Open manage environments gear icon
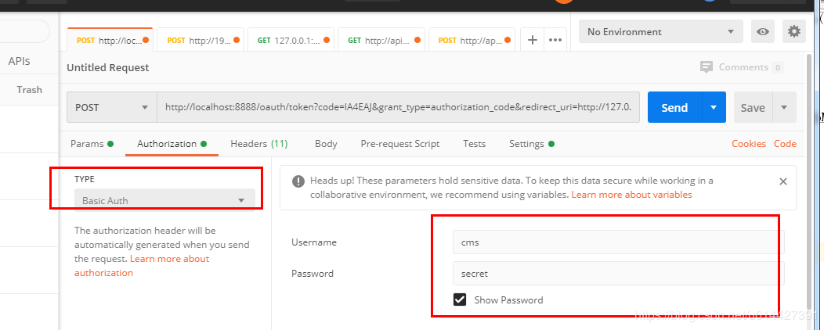Viewport: 824px width, 330px height. coord(794,32)
